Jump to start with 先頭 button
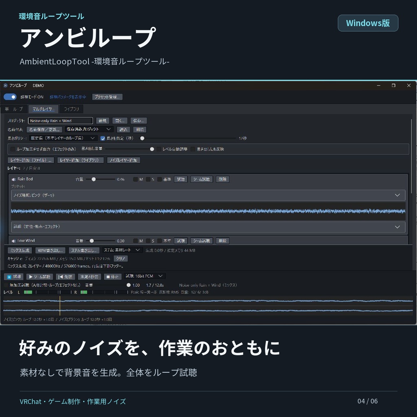The width and height of the screenshot is (417, 417). tap(66, 277)
